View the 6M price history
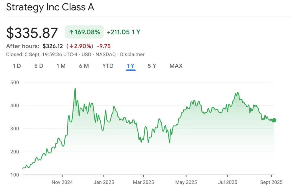Viewport: 292px width, 193px height. coord(84,66)
